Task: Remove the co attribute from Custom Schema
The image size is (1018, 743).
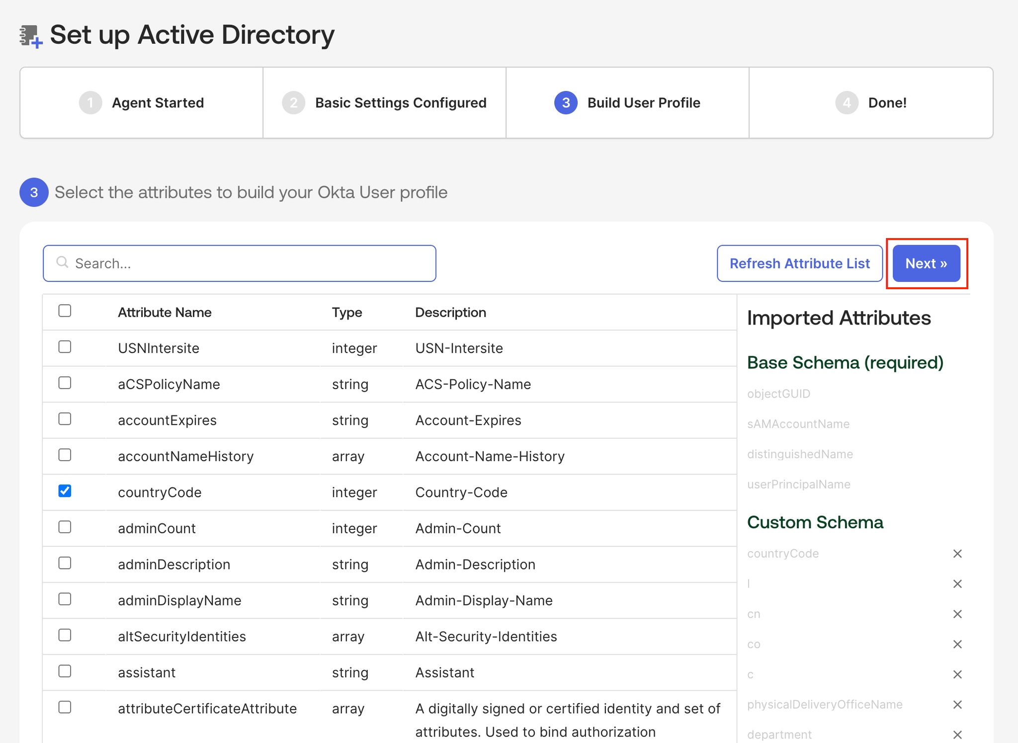Action: [957, 645]
